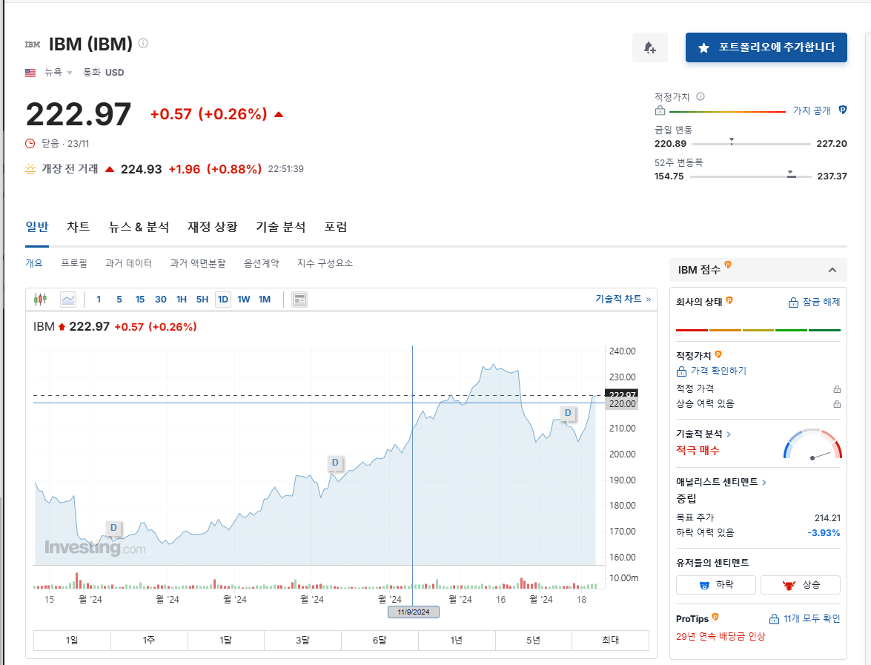Switch to the 차트 tab
This screenshot has height=665, width=871.
[x=79, y=227]
